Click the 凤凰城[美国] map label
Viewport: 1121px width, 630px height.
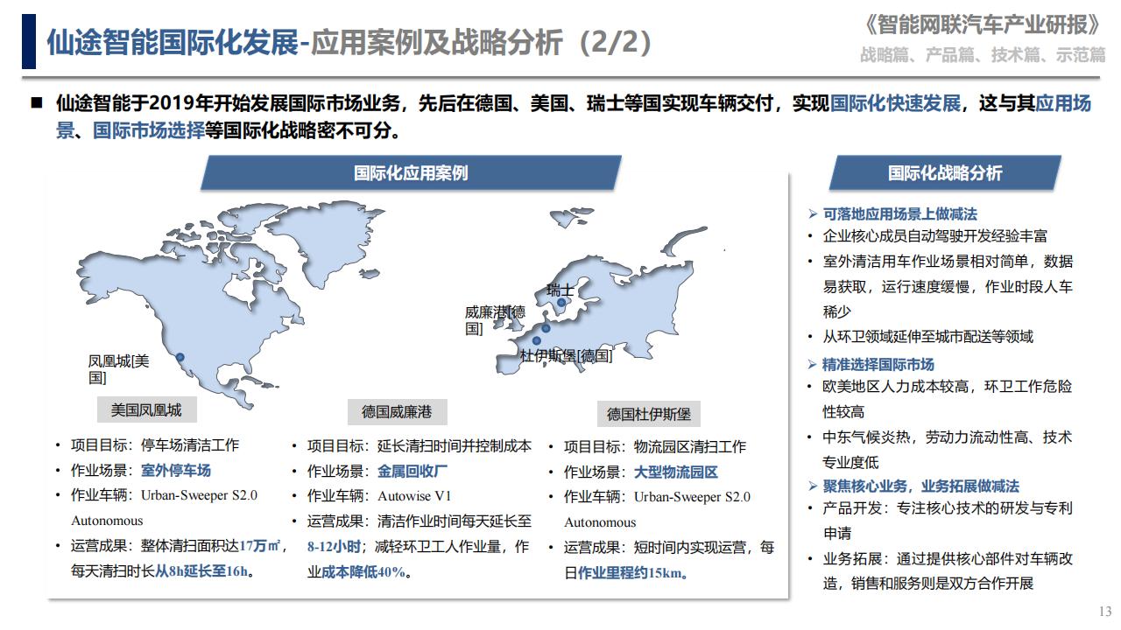pos(119,369)
